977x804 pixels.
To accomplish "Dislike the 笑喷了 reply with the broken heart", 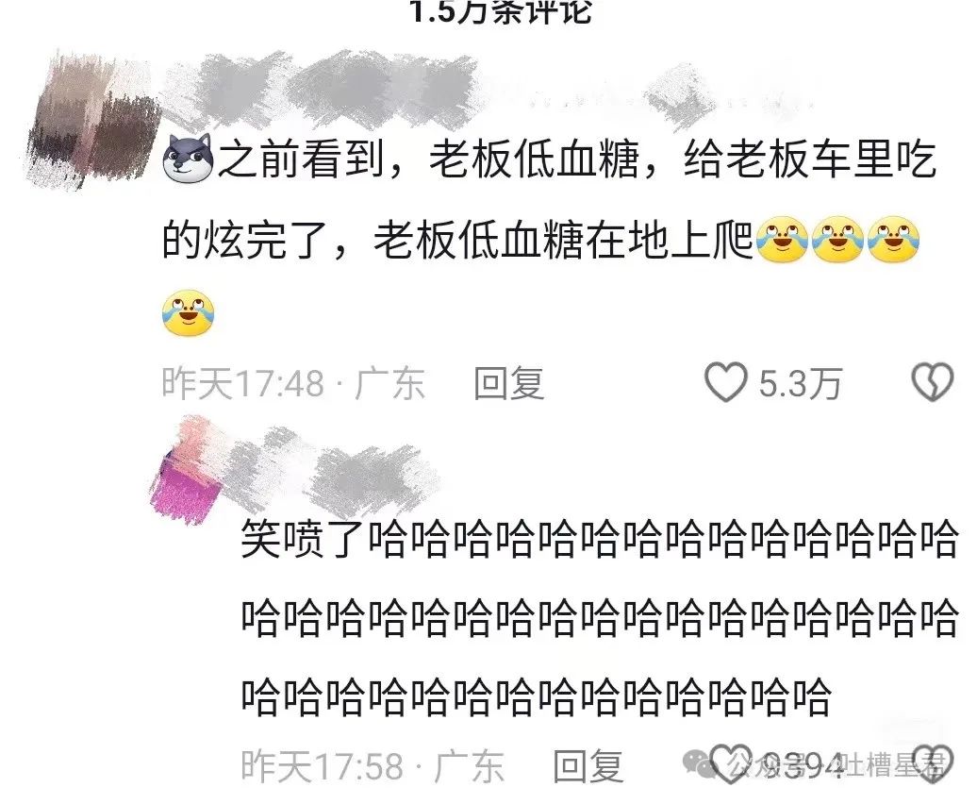I will pyautogui.click(x=933, y=762).
